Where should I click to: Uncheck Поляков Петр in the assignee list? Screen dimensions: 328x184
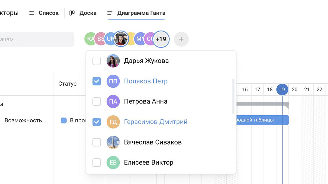96,81
